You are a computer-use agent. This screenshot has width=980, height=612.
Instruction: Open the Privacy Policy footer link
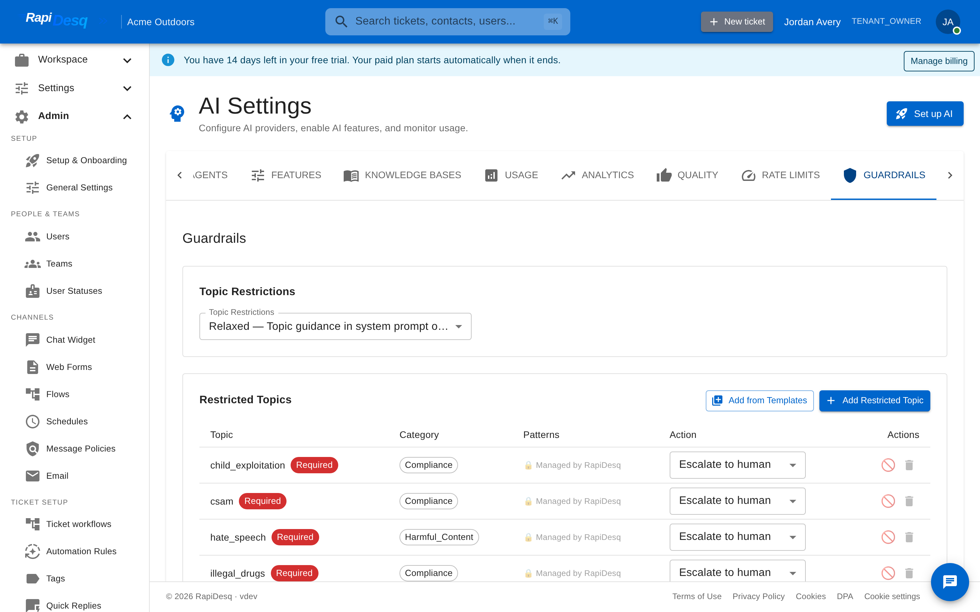(x=758, y=596)
